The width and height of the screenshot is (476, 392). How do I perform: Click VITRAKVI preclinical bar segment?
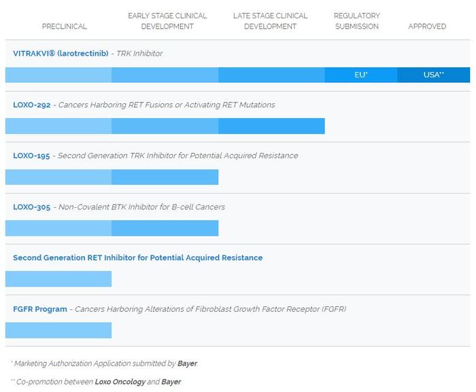click(x=58, y=75)
